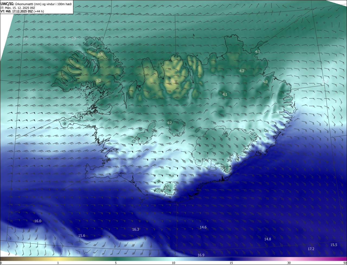This screenshot has height=265, width=347.
Task: Click the 4.1 value on the map
Action: click(225, 94)
